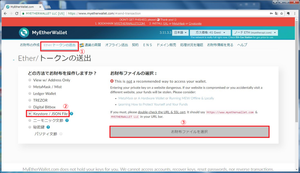Image resolution: width=300 pixels, height=173 pixels.
Task: Open the ENS tab
Action: pos(147,45)
